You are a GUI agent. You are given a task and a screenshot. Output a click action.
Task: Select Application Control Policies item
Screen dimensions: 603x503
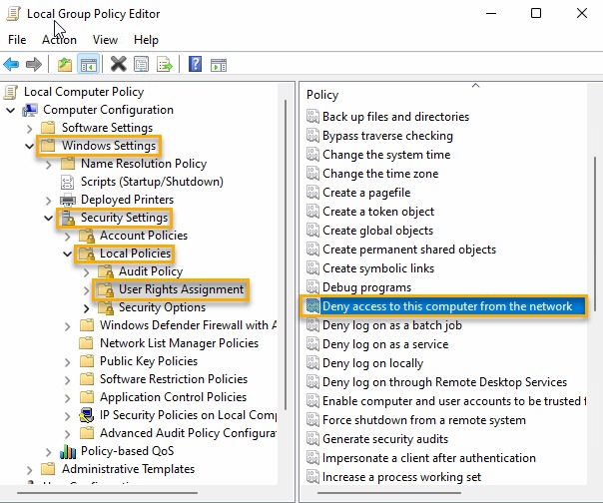(x=173, y=397)
